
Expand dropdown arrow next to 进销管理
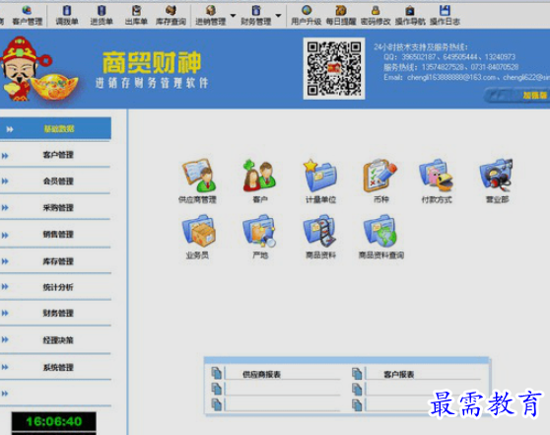[x=233, y=16]
